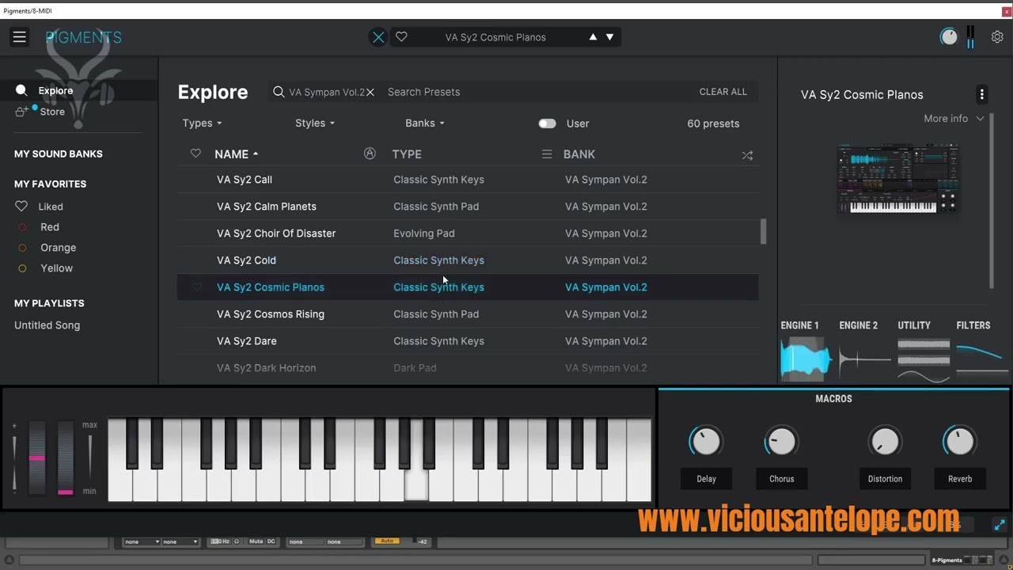
Task: Click the Engine 2 waveform thumbnail
Action: click(865, 359)
